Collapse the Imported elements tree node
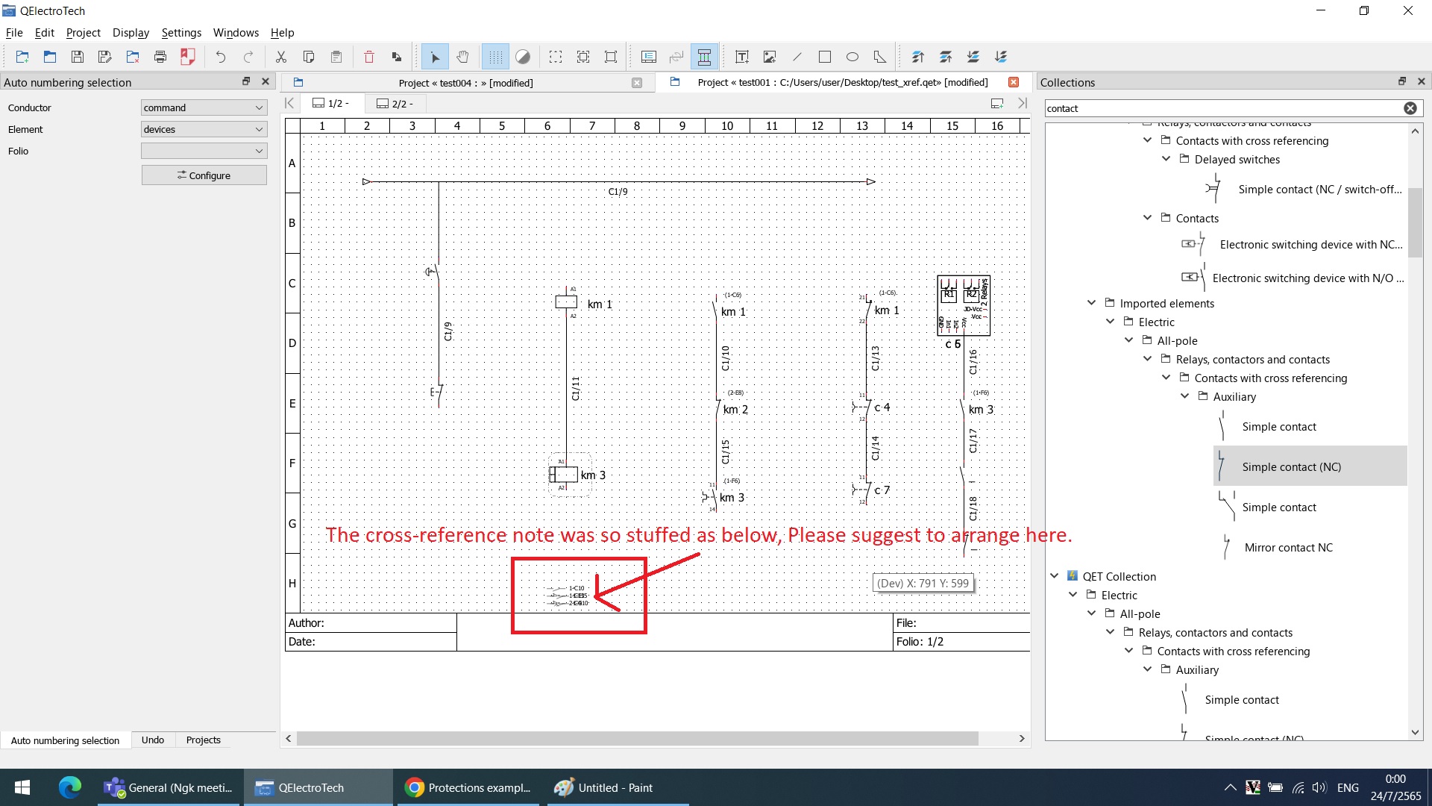The image size is (1432, 806). [1091, 303]
